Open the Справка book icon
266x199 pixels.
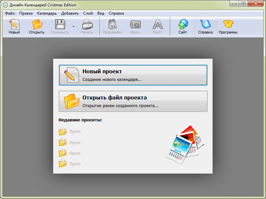tap(205, 25)
